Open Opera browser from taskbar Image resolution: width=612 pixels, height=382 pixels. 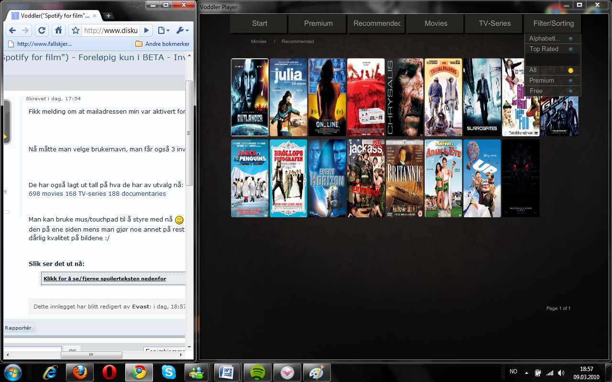click(110, 372)
